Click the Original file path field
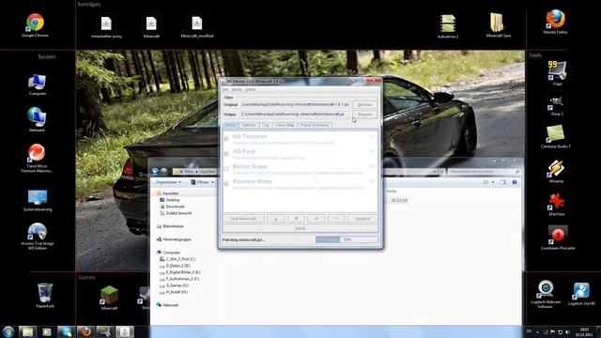This screenshot has height=338, width=601. coord(294,104)
